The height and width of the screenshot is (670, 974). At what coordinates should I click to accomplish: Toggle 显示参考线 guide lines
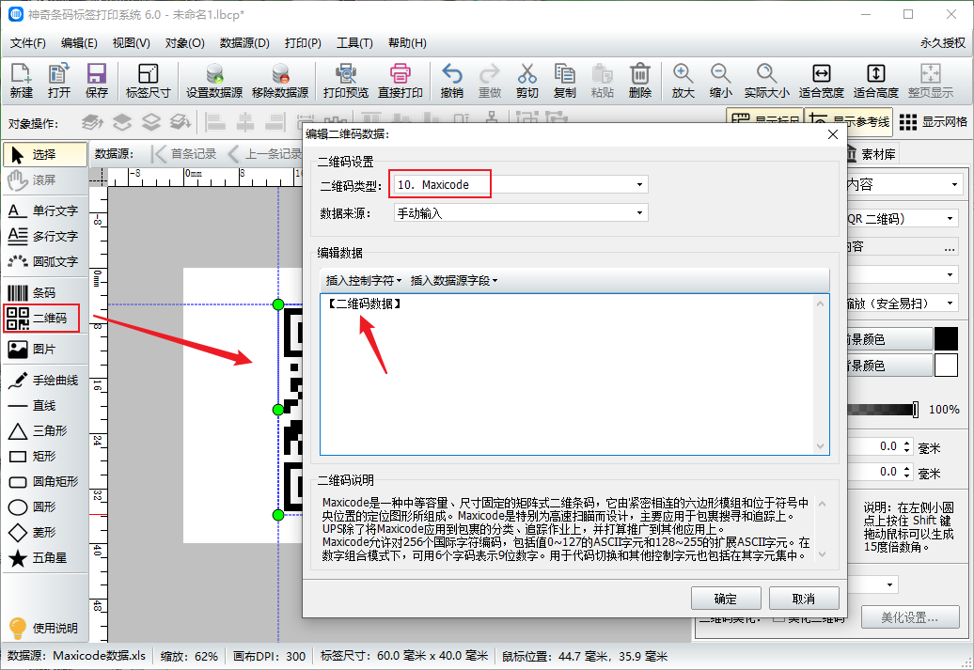click(x=849, y=122)
